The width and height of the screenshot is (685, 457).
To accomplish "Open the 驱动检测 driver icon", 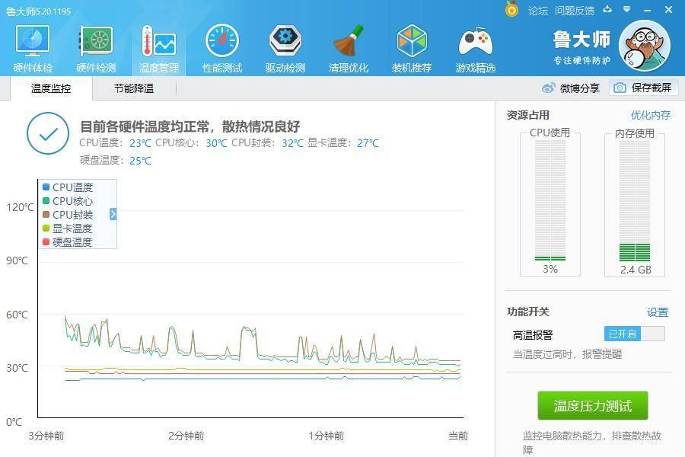I will (x=285, y=40).
